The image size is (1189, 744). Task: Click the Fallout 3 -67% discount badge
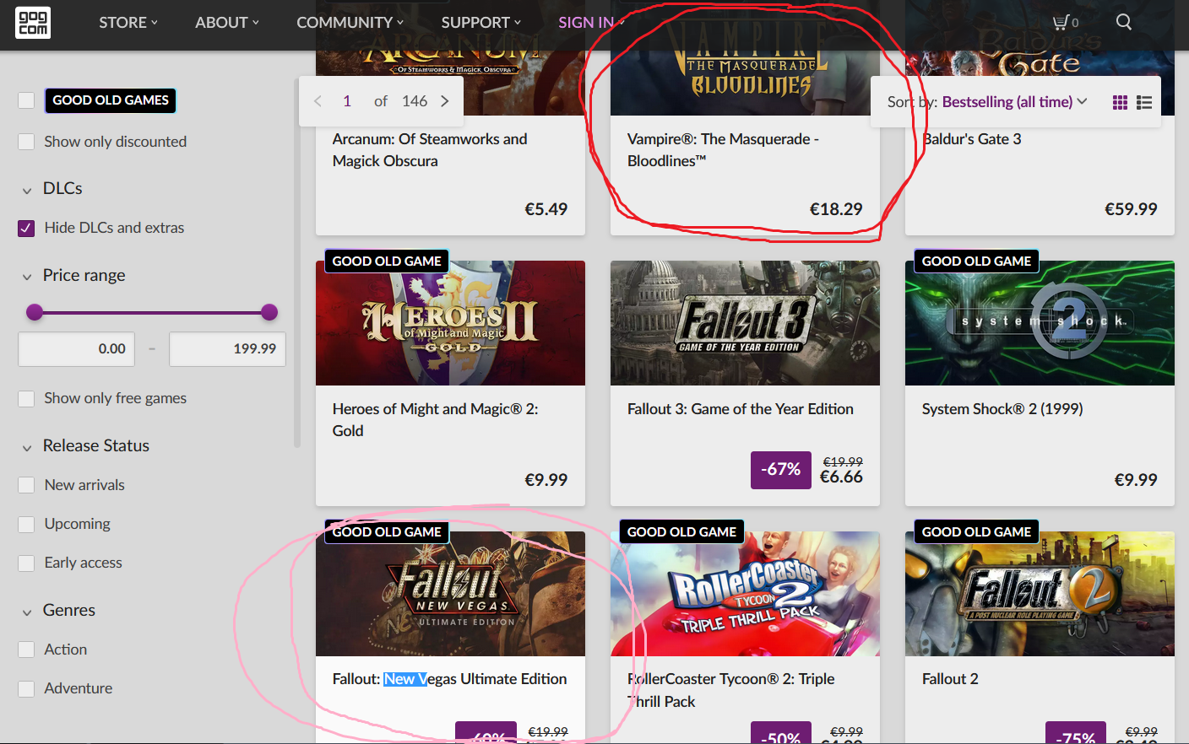click(x=780, y=470)
